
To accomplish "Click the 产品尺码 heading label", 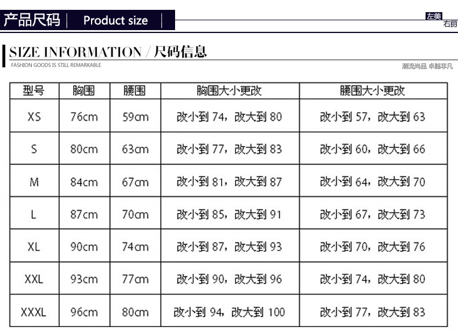I will coord(32,21).
